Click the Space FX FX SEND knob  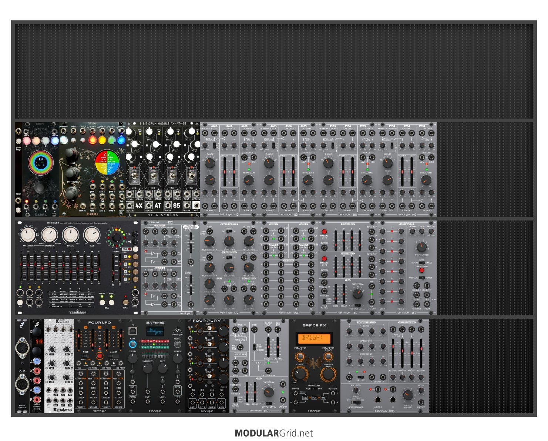pyautogui.click(x=300, y=374)
